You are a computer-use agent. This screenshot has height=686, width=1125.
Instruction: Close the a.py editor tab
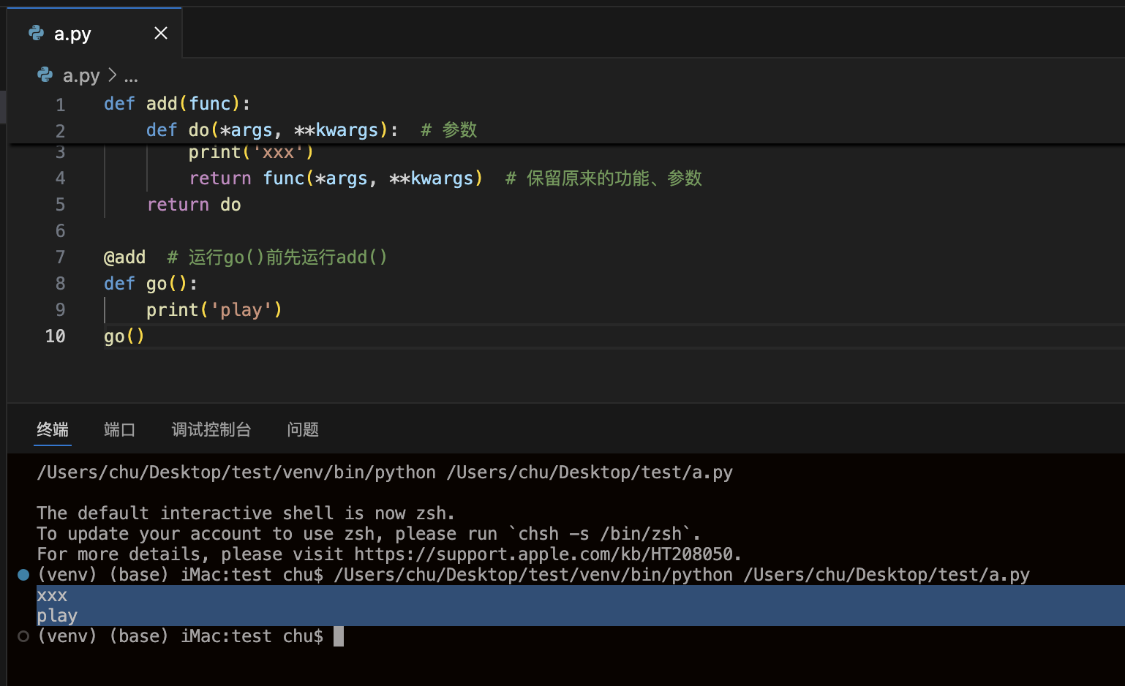[161, 33]
